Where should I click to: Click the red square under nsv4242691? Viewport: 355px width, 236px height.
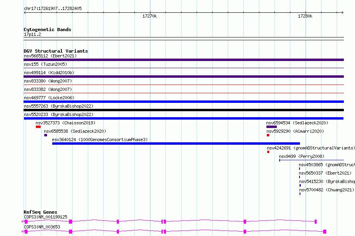pyautogui.click(x=268, y=152)
